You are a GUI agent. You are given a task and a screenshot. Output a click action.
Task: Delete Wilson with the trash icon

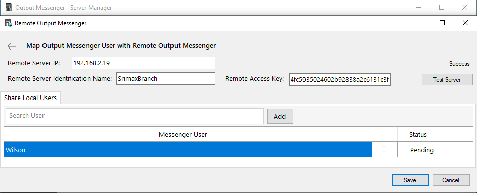pos(384,149)
